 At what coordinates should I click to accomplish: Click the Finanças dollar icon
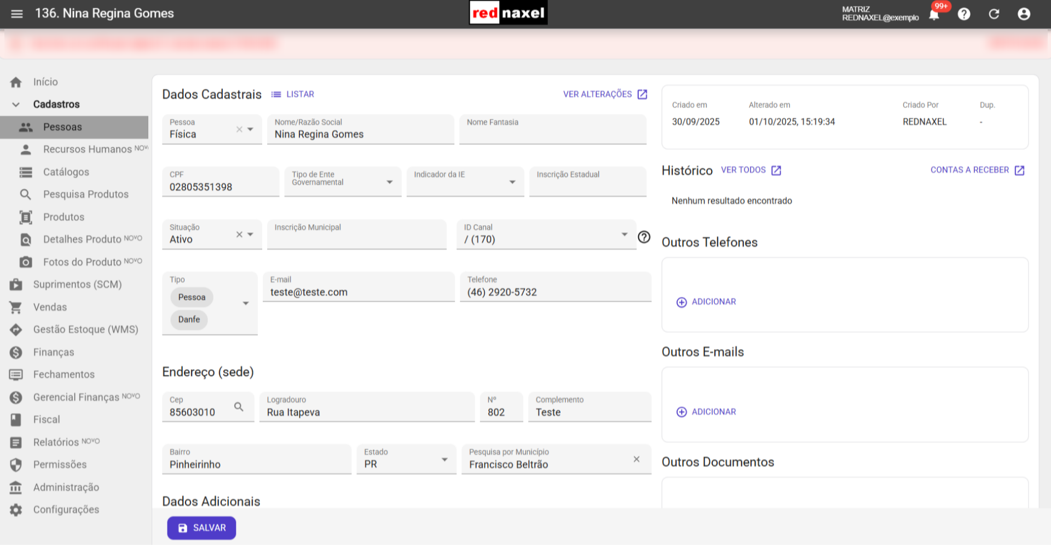(16, 352)
